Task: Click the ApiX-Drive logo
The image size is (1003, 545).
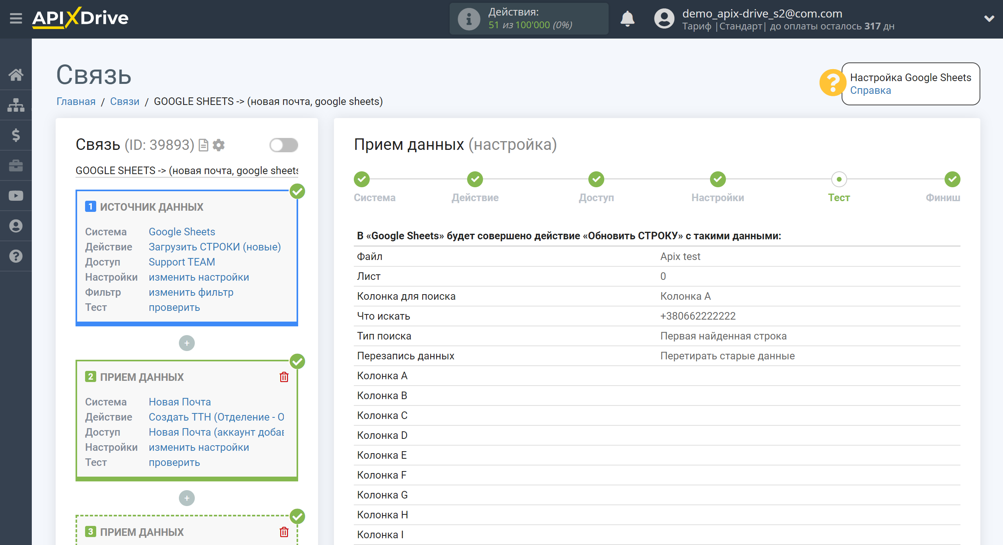Action: point(80,18)
